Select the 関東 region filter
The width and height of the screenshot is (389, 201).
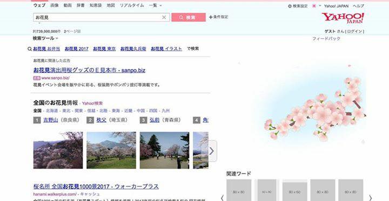[79, 110]
